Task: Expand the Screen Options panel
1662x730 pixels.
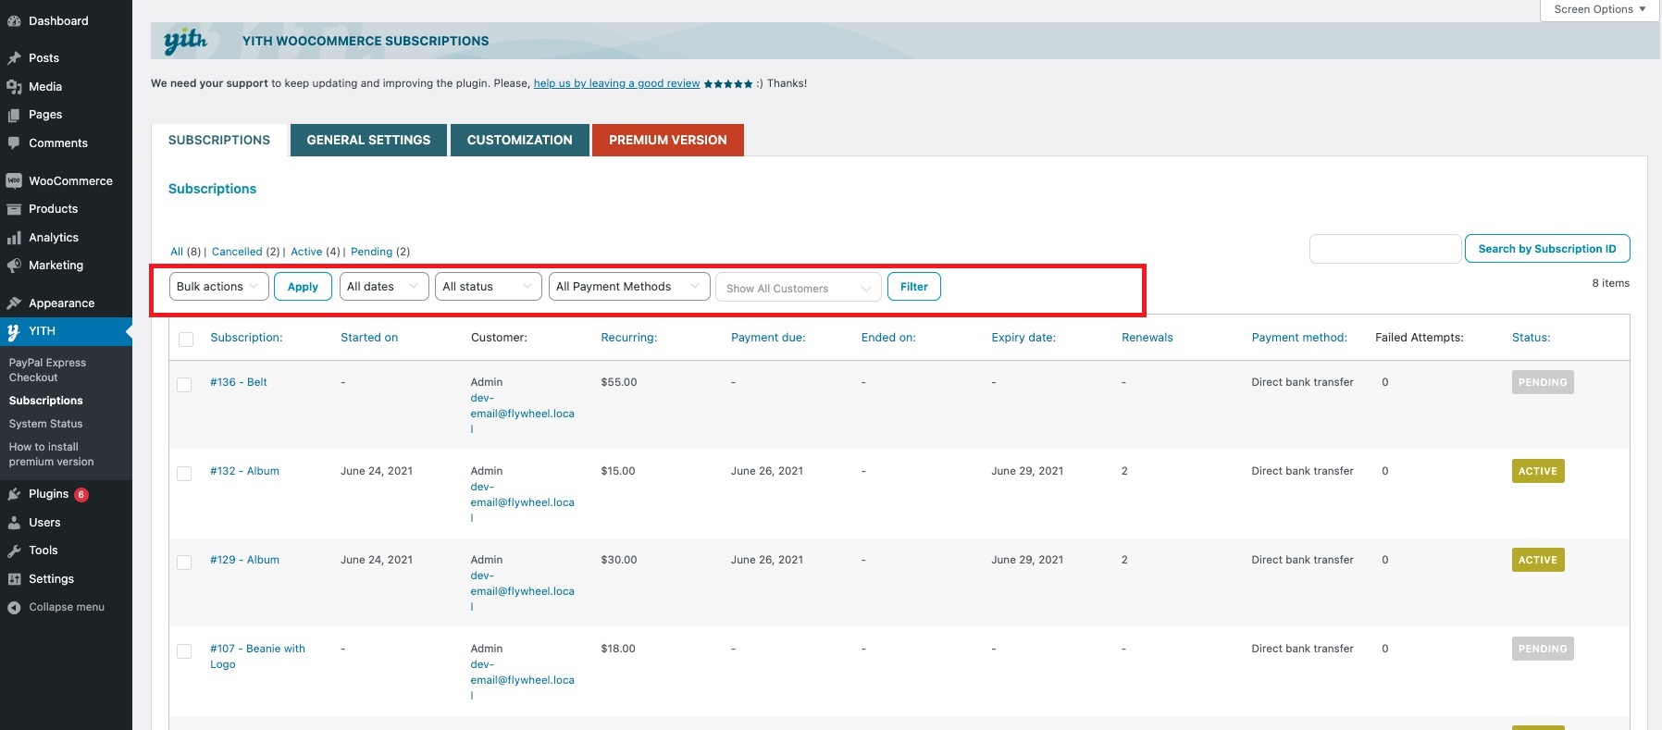Action: tap(1599, 9)
